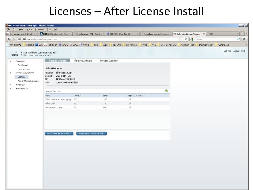253x190 pixels.
Task: Open the Common Tools bookmarks folder
Action: pos(186,45)
